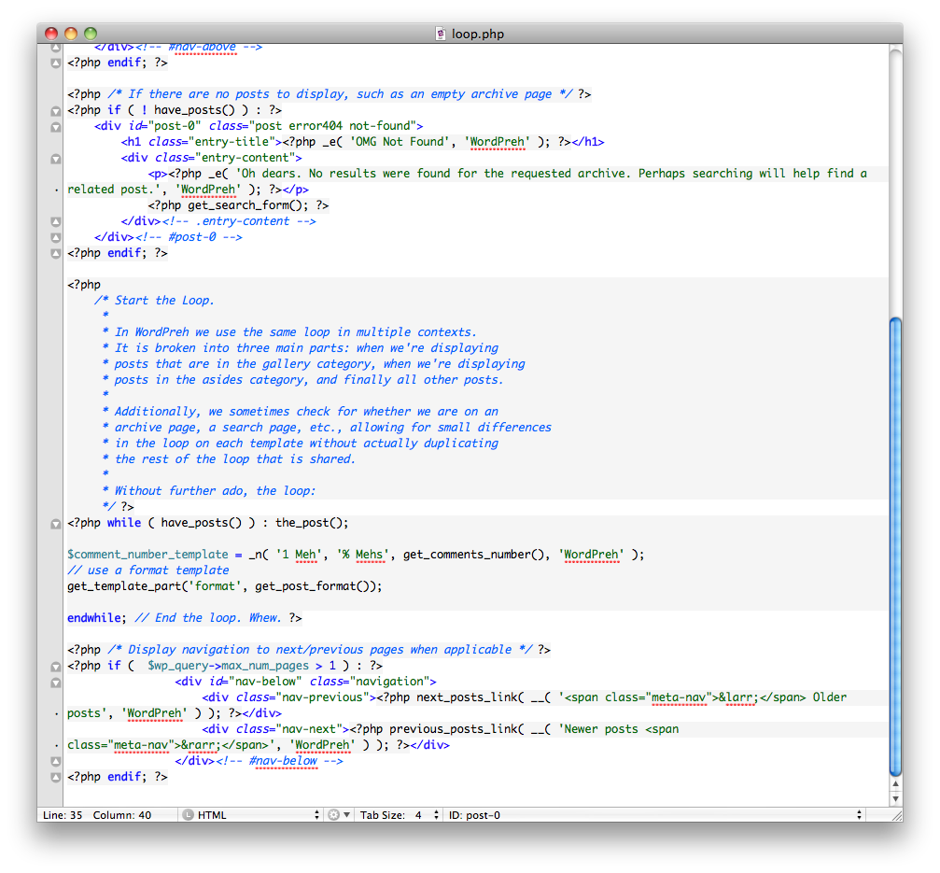Click the scroll up arrow above the down arrow
Viewport: 940px width, 873px height.
895,784
